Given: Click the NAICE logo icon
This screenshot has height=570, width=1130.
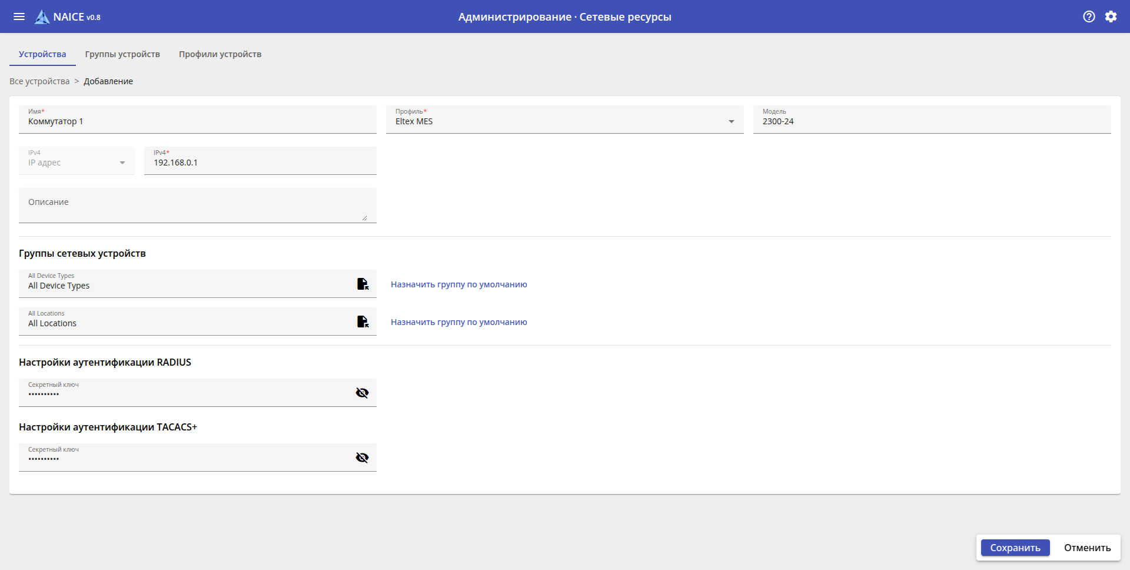Looking at the screenshot, I should 42,17.
